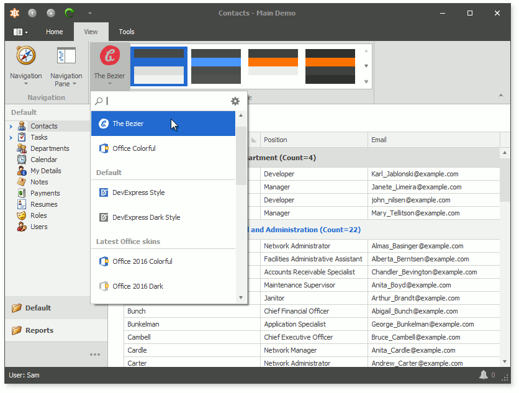Image resolution: width=519 pixels, height=393 pixels.
Task: Click the search magnifier icon
Action: pyautogui.click(x=99, y=101)
